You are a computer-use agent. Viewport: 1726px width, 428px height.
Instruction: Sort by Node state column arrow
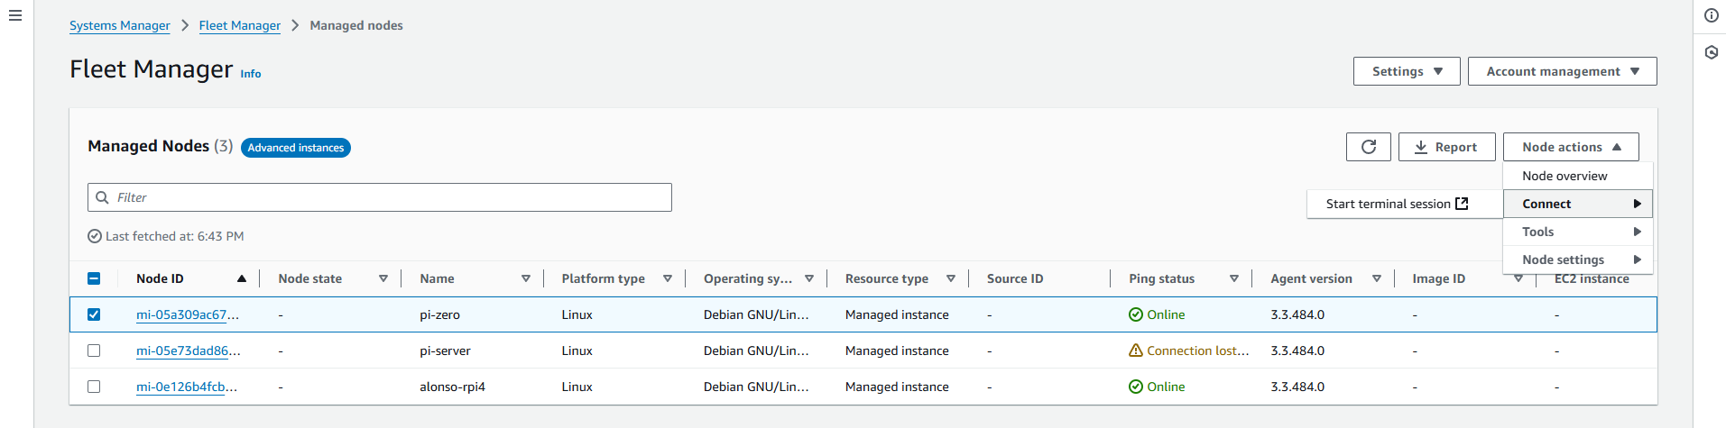click(x=383, y=278)
